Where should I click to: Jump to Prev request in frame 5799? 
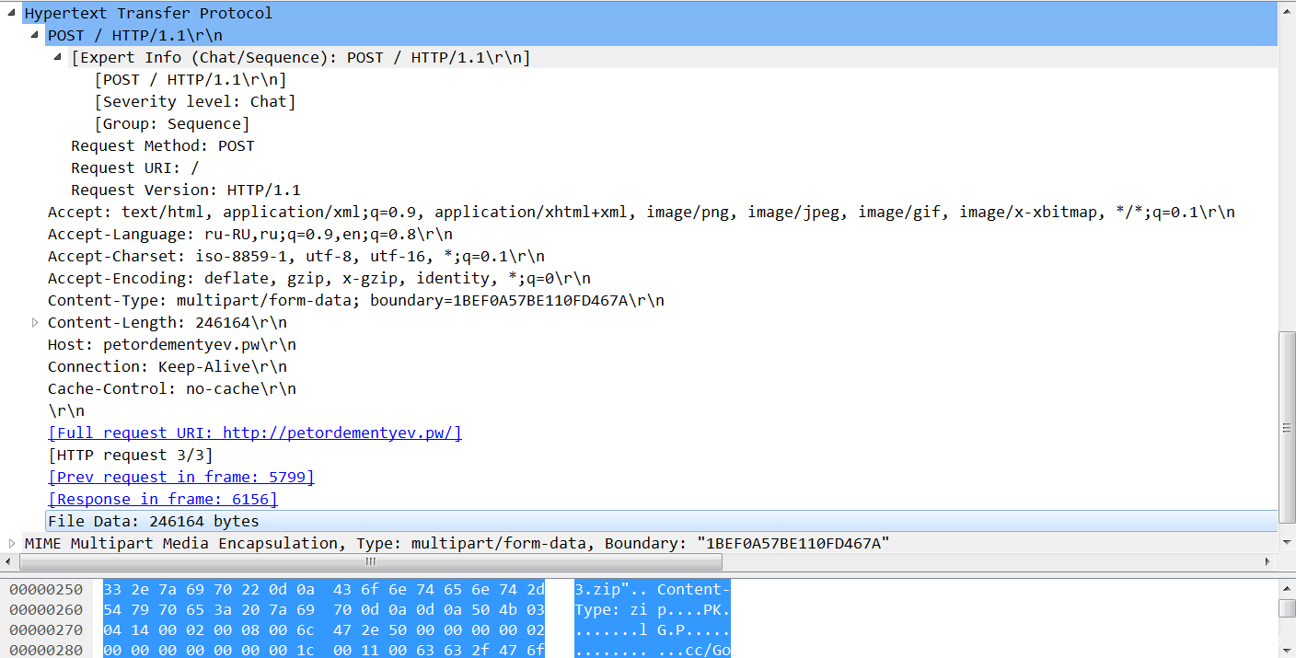pyautogui.click(x=180, y=477)
